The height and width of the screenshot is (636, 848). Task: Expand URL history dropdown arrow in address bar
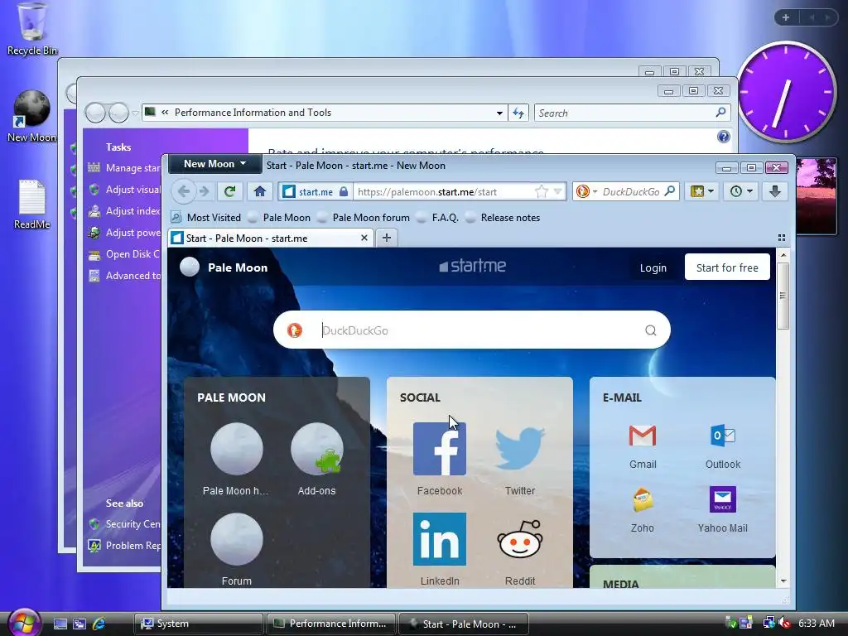coord(557,191)
